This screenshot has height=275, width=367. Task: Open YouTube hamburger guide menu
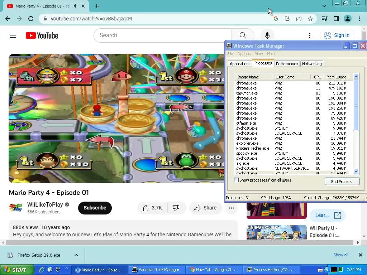pos(13,35)
